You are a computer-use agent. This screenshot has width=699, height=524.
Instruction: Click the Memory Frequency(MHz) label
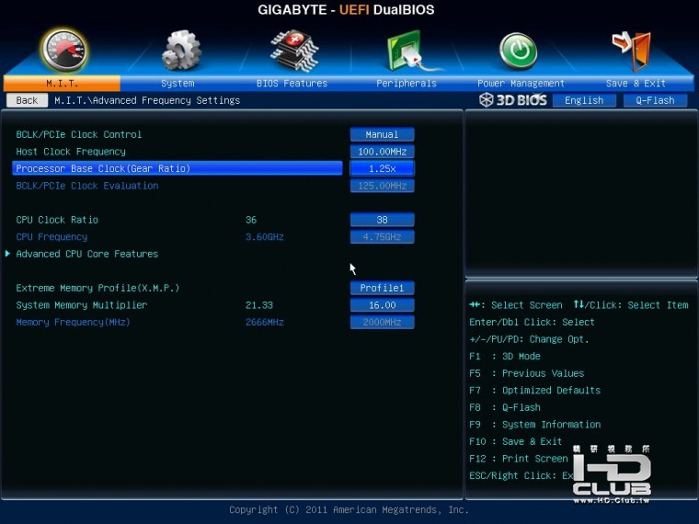[73, 322]
